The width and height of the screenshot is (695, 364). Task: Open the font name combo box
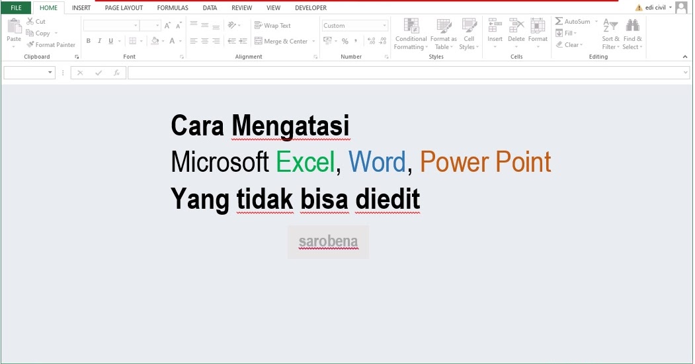point(111,26)
